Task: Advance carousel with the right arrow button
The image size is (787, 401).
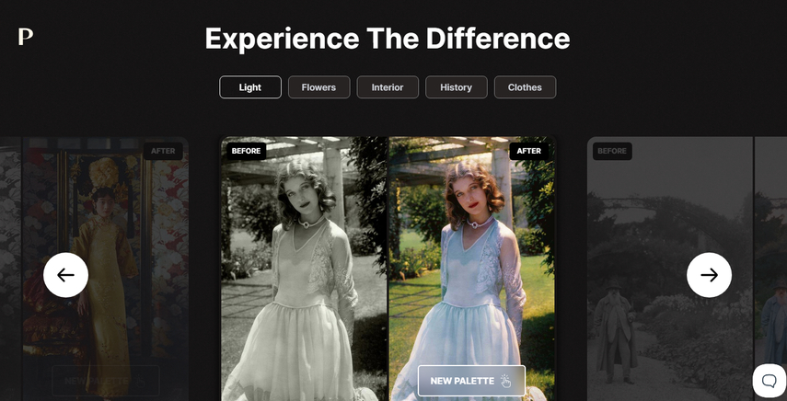Action: click(x=709, y=275)
